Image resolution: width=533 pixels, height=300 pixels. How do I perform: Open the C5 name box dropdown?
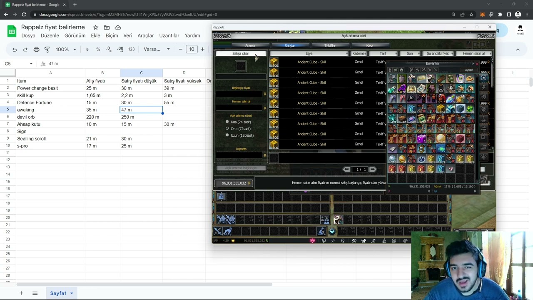pos(31,64)
